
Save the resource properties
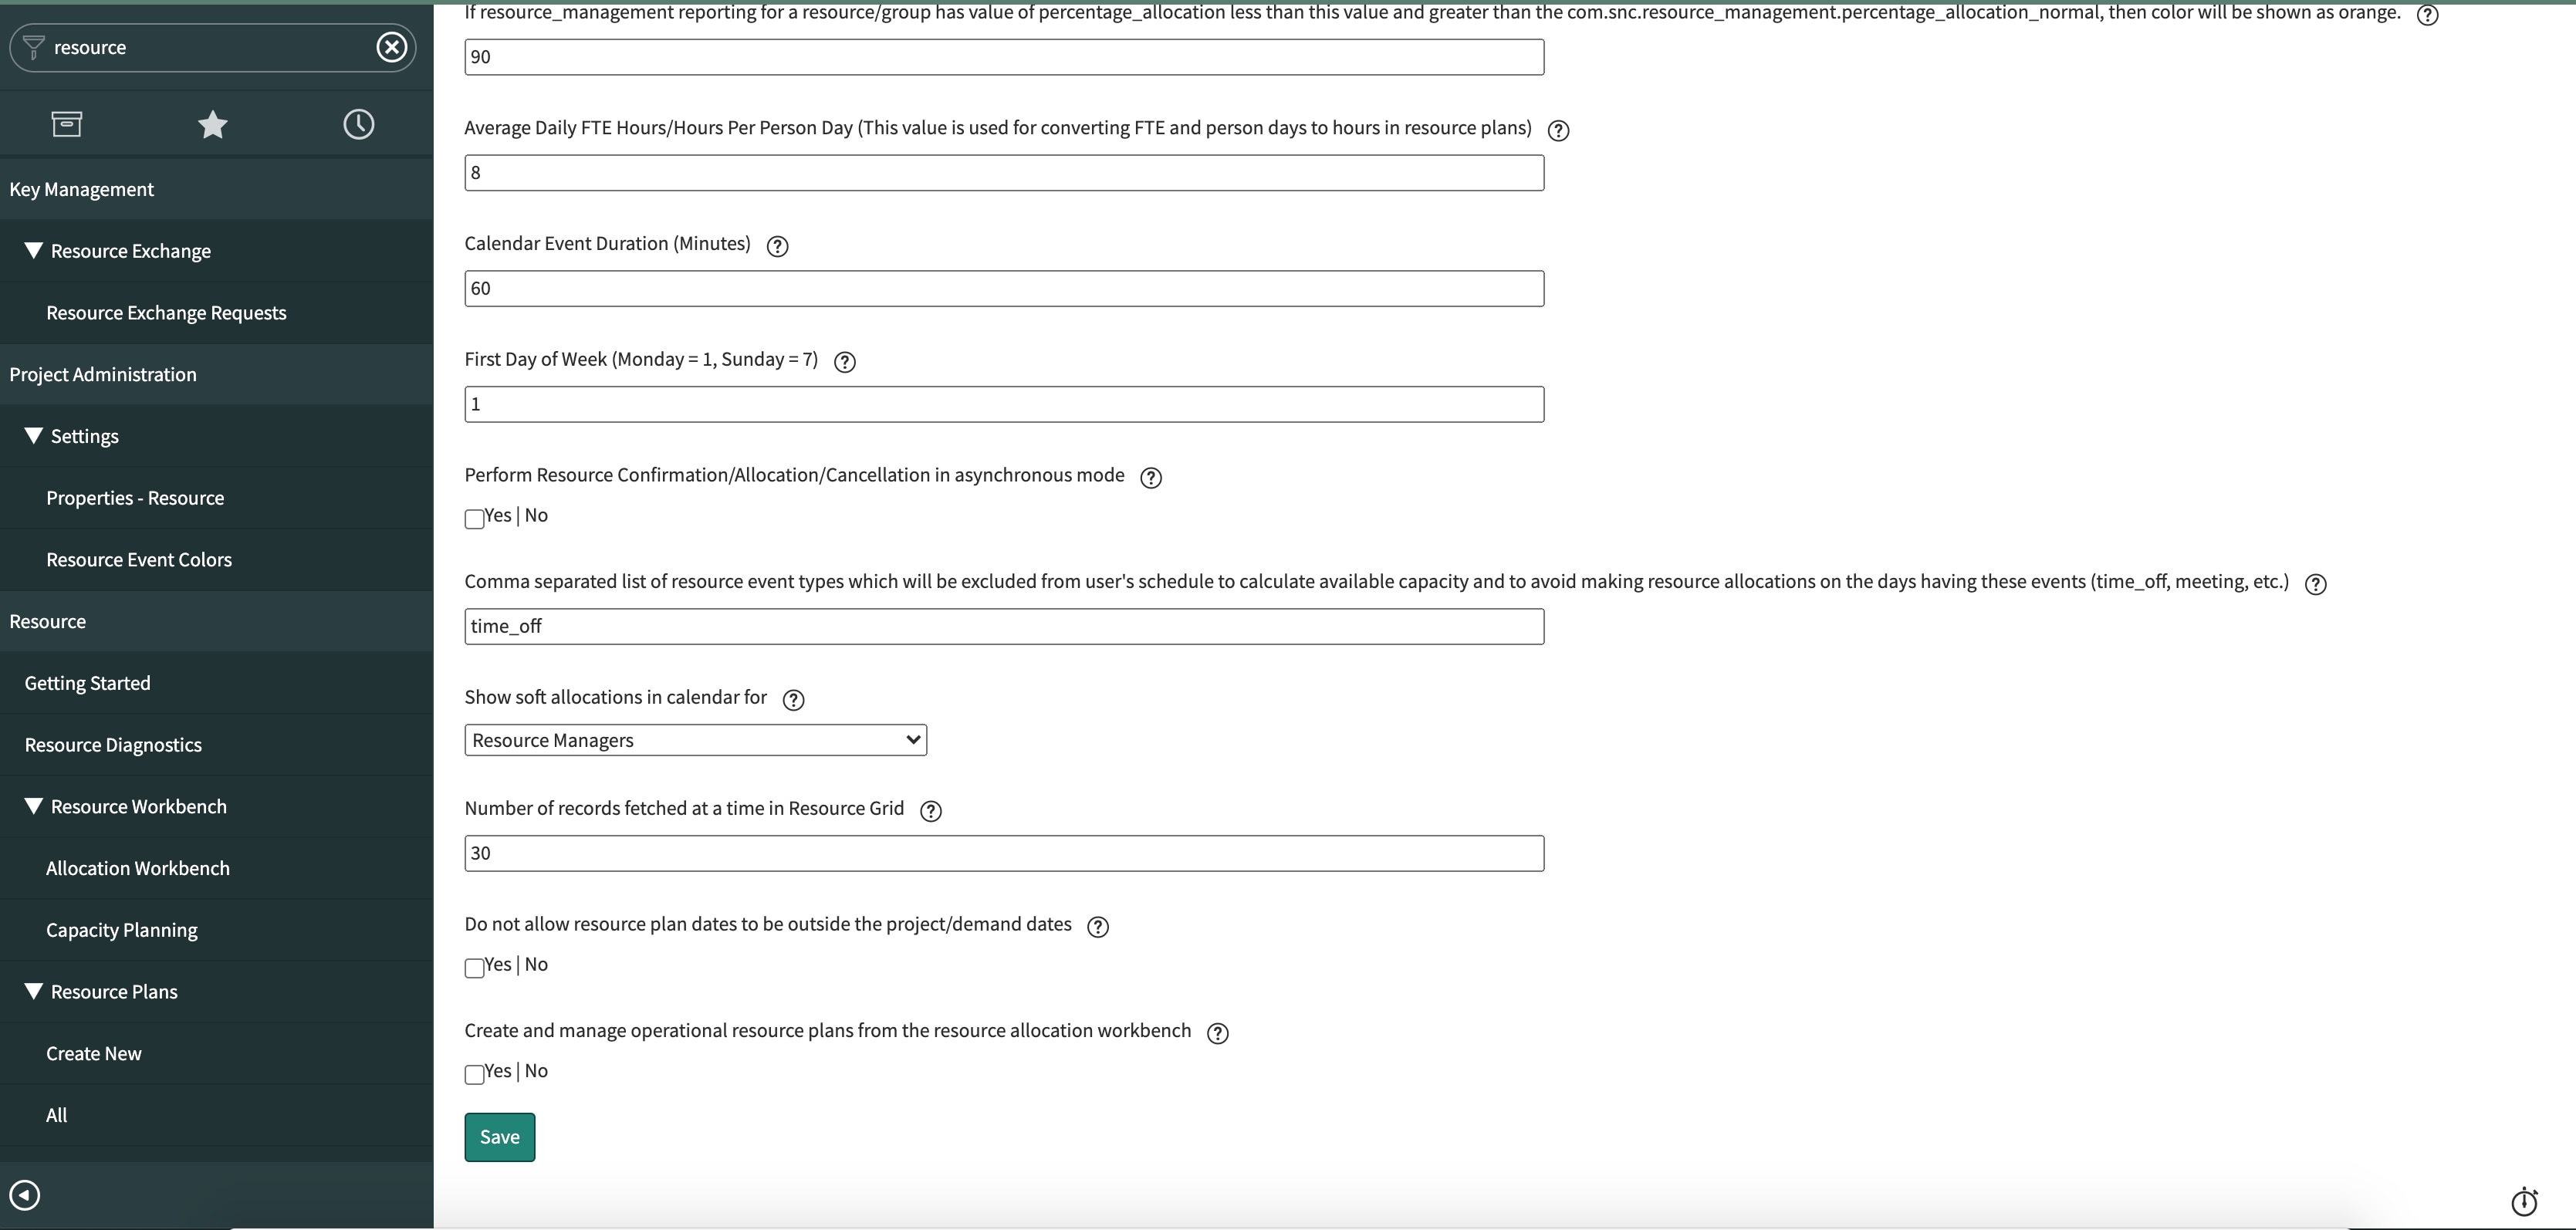500,1137
